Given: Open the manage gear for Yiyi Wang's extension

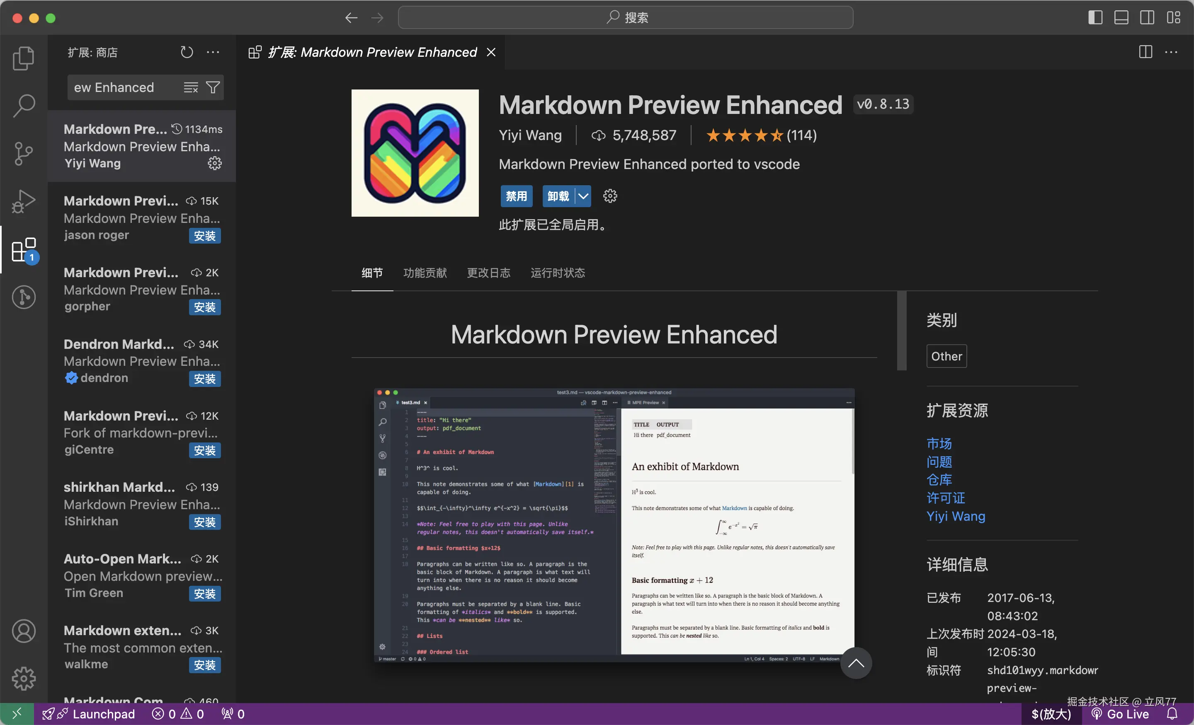Looking at the screenshot, I should (215, 163).
